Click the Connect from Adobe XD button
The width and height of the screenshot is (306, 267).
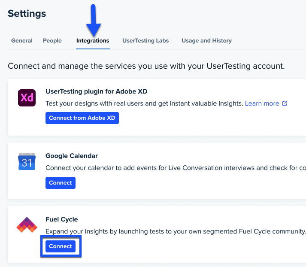(82, 118)
